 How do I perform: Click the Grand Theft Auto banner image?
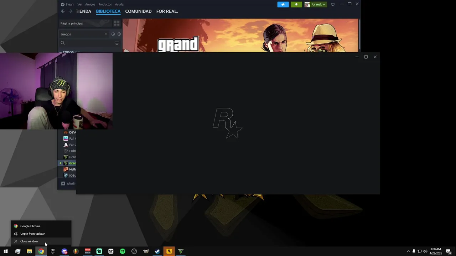click(x=240, y=35)
